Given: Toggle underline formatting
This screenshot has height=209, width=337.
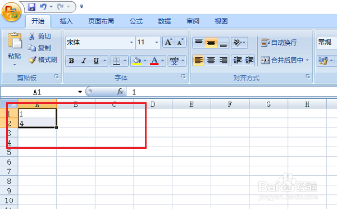Looking at the screenshot, I should click(x=96, y=61).
